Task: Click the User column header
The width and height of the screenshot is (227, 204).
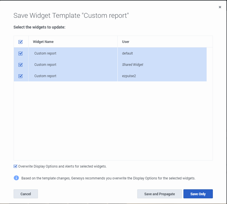Action: (126, 42)
